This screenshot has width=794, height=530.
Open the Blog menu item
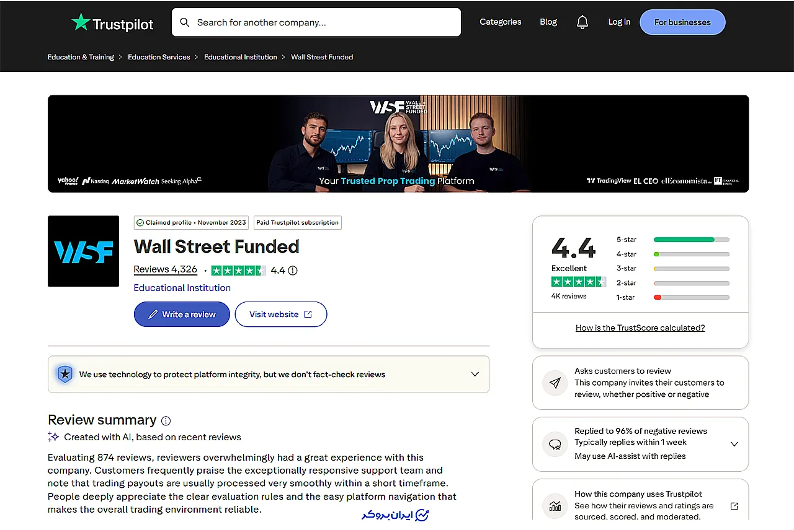[x=548, y=22]
